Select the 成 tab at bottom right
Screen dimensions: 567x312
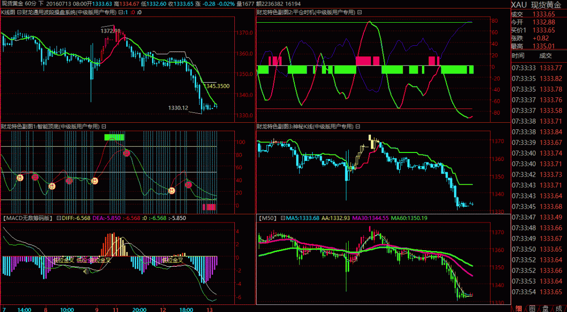click(x=558, y=308)
